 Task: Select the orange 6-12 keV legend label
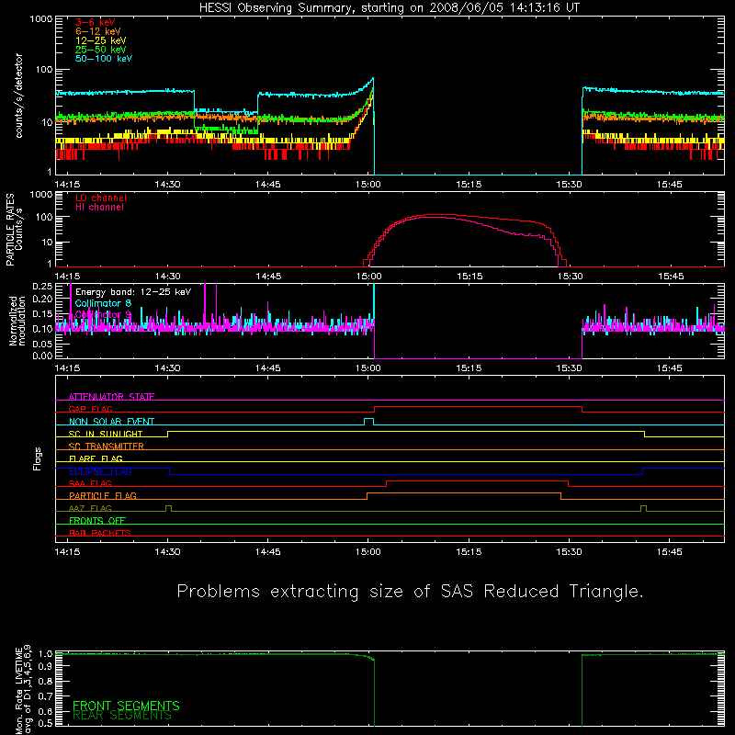click(98, 31)
